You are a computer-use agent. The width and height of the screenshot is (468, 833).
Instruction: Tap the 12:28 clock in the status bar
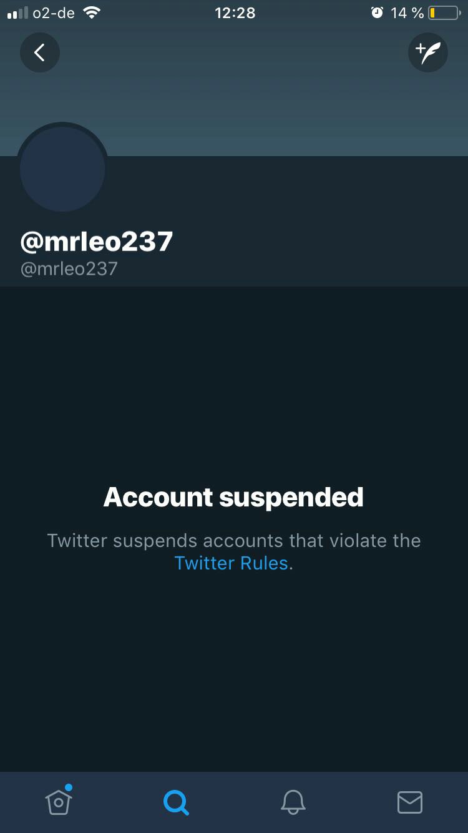(235, 12)
